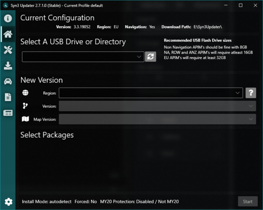Open the Logs document icon
The height and width of the screenshot is (210, 263).
click(x=8, y=97)
